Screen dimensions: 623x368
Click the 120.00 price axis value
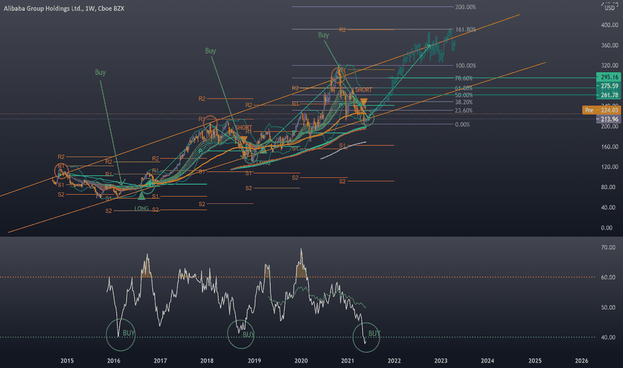coord(610,167)
